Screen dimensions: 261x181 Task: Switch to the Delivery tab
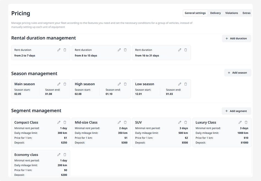point(215,13)
